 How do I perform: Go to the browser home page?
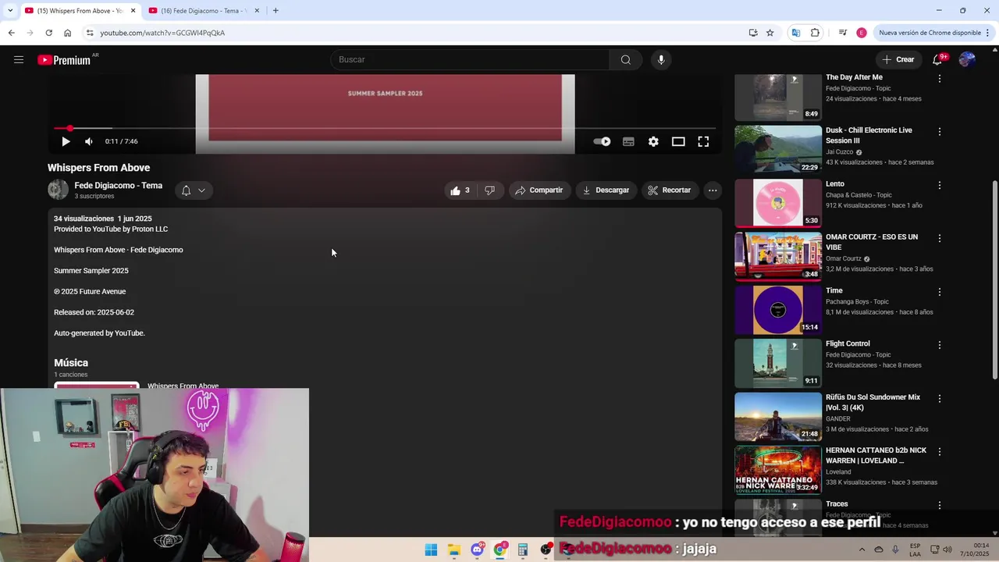(x=67, y=33)
